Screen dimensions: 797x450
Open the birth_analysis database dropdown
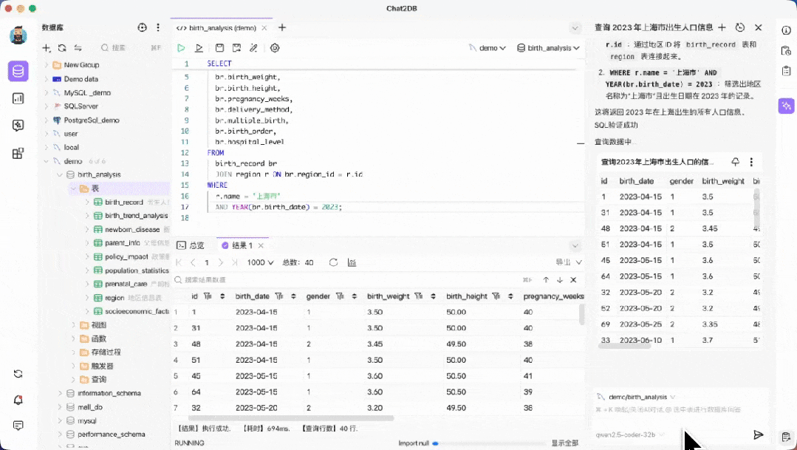pos(549,48)
